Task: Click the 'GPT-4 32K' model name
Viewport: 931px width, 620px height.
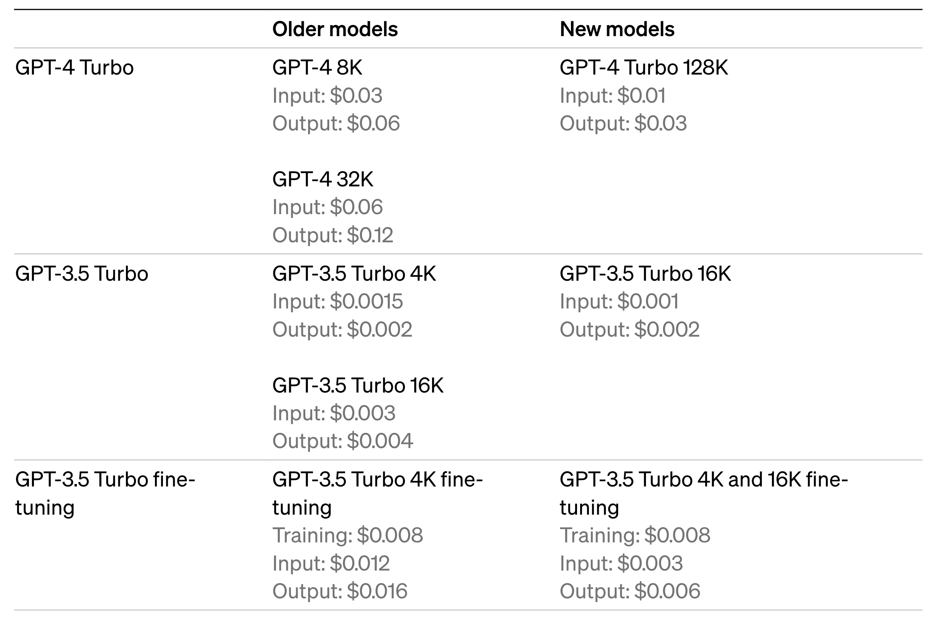Action: pos(322,179)
